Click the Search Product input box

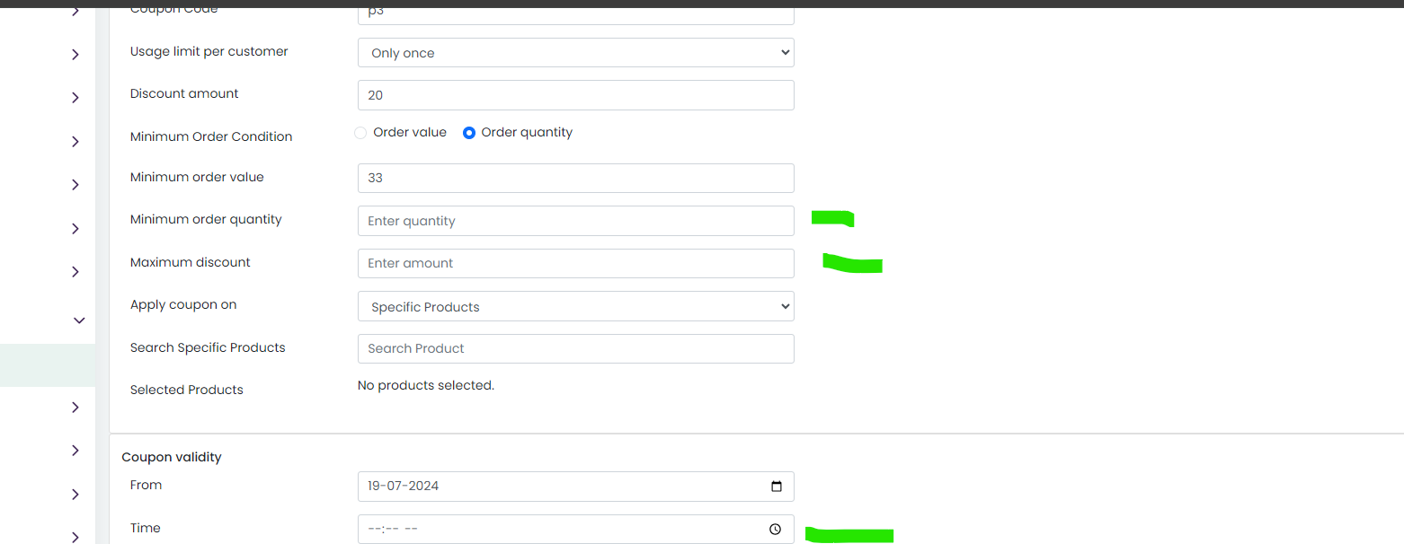click(x=576, y=348)
